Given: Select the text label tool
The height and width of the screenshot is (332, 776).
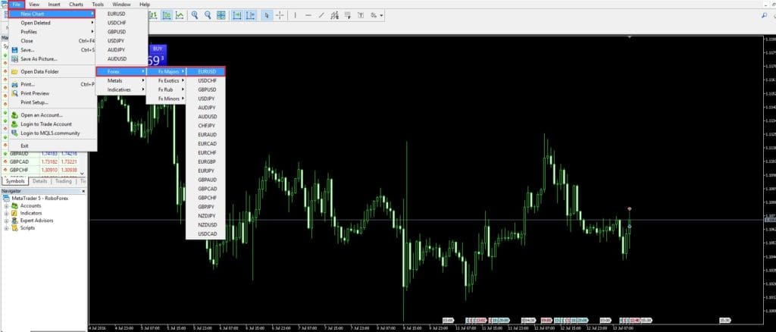Looking at the screenshot, I should pyautogui.click(x=360, y=15).
